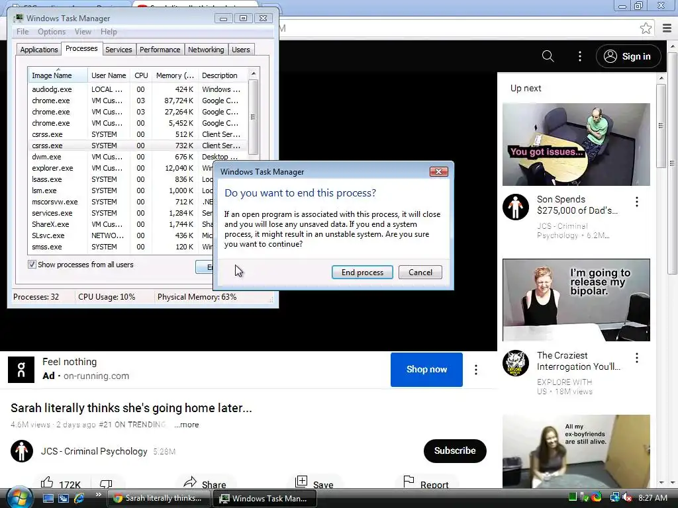Switch to the Users tab
This screenshot has height=508, width=678.
[241, 50]
